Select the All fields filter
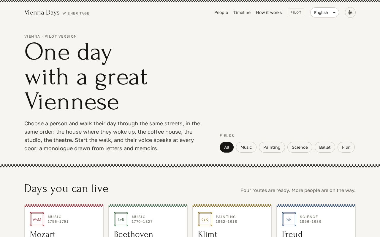The width and height of the screenshot is (380, 237). (227, 147)
